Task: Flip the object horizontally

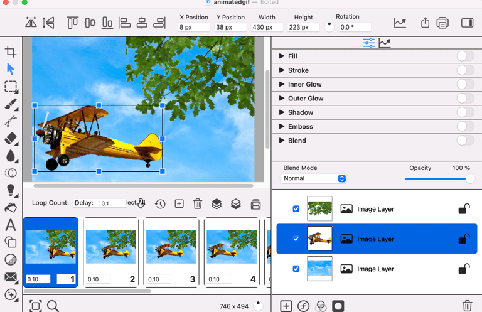Action: click(x=31, y=23)
